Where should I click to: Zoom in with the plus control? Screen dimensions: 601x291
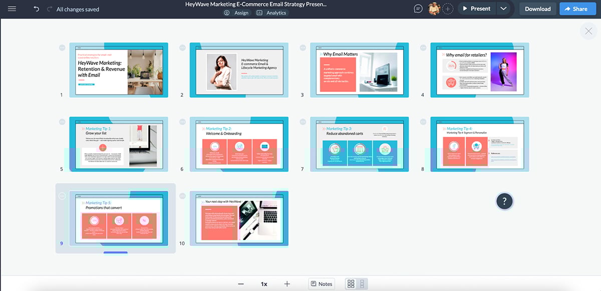[286, 283]
